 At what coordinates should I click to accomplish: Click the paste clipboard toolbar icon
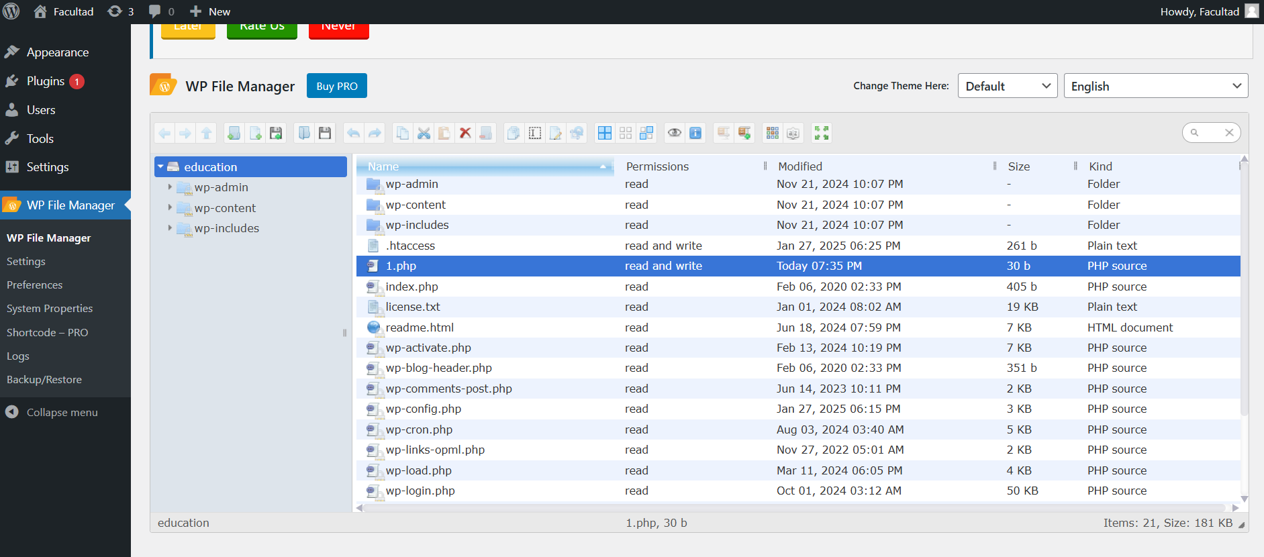(444, 133)
